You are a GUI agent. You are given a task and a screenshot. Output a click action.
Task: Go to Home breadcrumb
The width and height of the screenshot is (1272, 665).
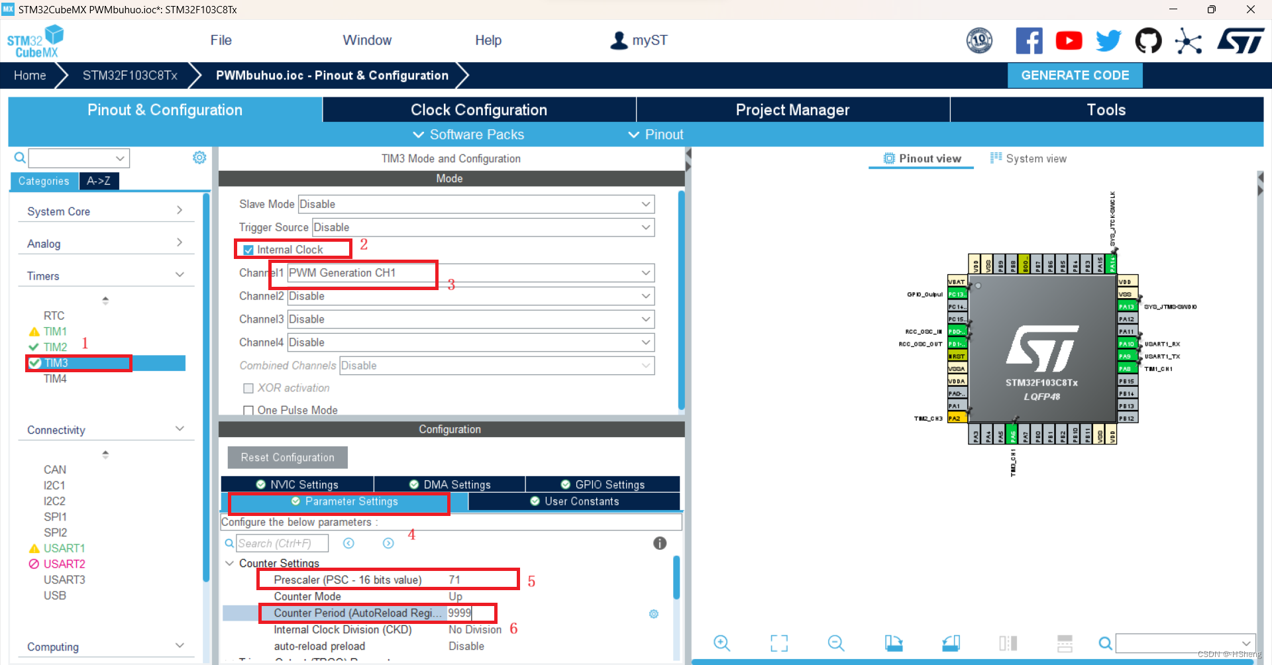30,76
